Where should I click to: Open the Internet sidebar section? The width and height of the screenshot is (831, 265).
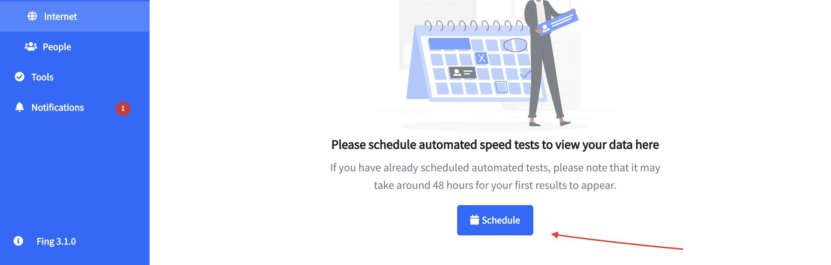tap(75, 17)
